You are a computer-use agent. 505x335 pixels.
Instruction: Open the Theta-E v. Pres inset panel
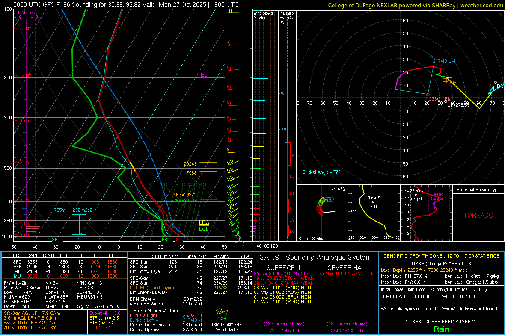pyautogui.click(x=374, y=213)
